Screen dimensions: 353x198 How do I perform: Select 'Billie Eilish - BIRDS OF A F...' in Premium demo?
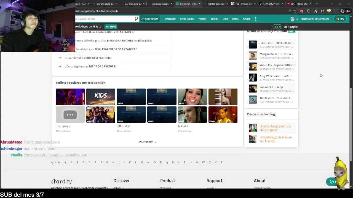[x=271, y=45]
